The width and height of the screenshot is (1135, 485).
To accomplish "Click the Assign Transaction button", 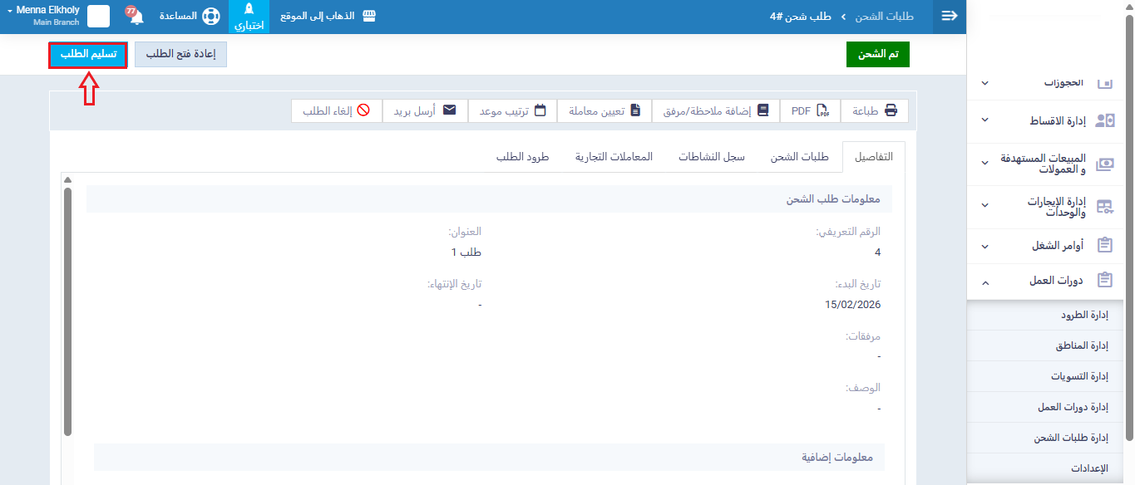I will 605,110.
